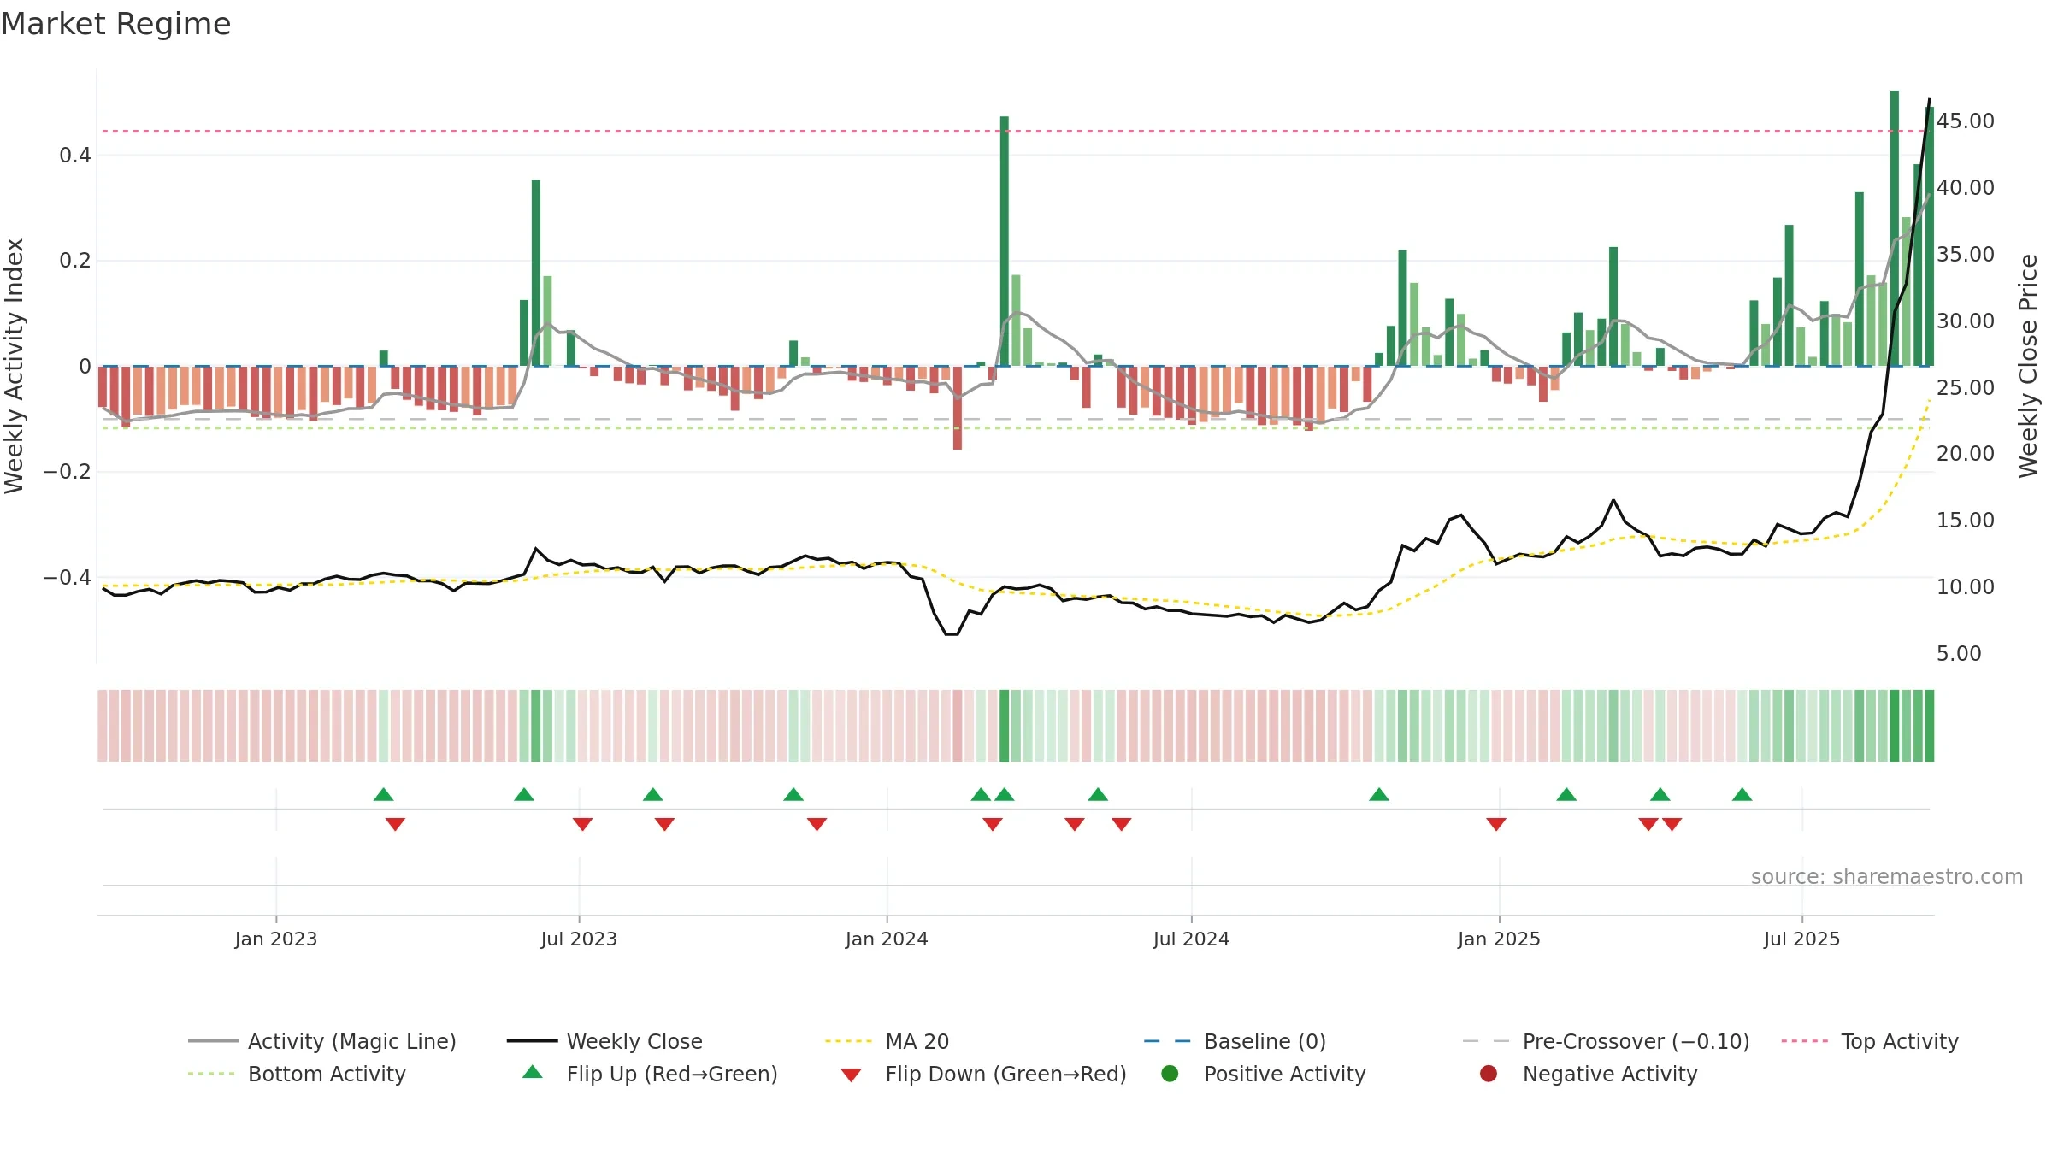Viewport: 2052px width, 1154px height.
Task: Toggle the Activity (Magic Line) legend entry
Action: (x=322, y=1041)
